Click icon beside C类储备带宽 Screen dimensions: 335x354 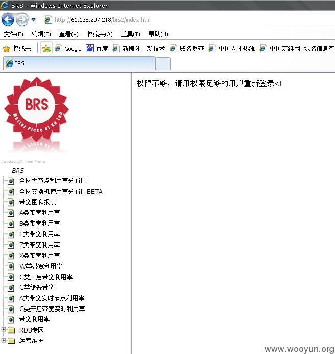click(11, 288)
